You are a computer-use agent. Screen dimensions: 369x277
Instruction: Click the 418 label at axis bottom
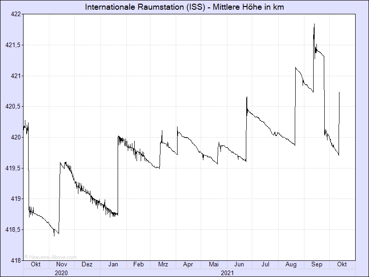[x=16, y=260]
